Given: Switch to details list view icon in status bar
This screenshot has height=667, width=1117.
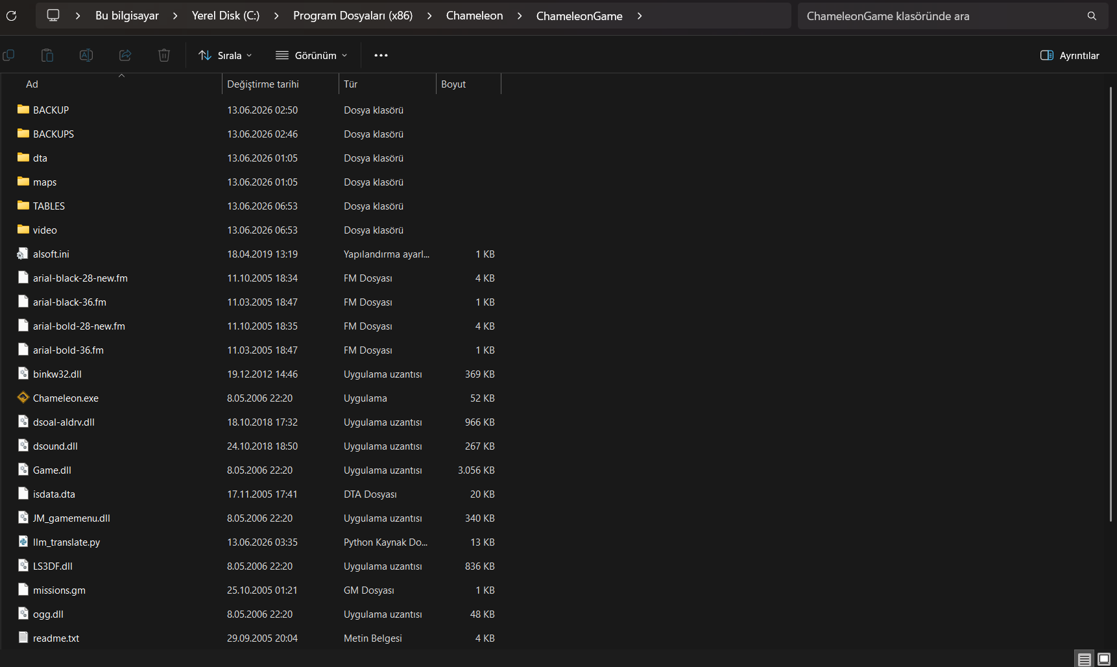Looking at the screenshot, I should [1085, 659].
